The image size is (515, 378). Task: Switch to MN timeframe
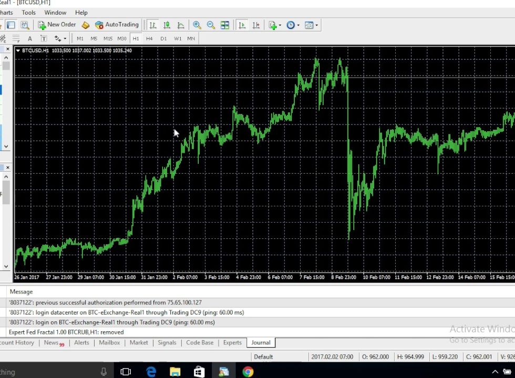[x=191, y=39]
